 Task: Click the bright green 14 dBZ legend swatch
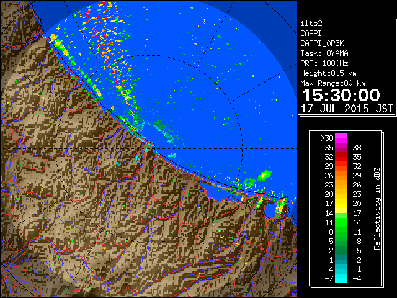coord(341,215)
